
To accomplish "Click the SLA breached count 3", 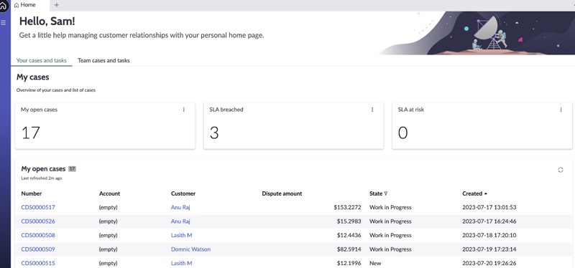I will pyautogui.click(x=214, y=133).
